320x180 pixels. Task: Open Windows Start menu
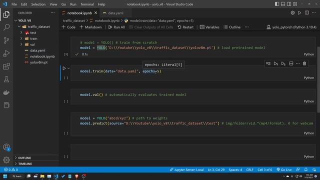[x=5, y=176]
